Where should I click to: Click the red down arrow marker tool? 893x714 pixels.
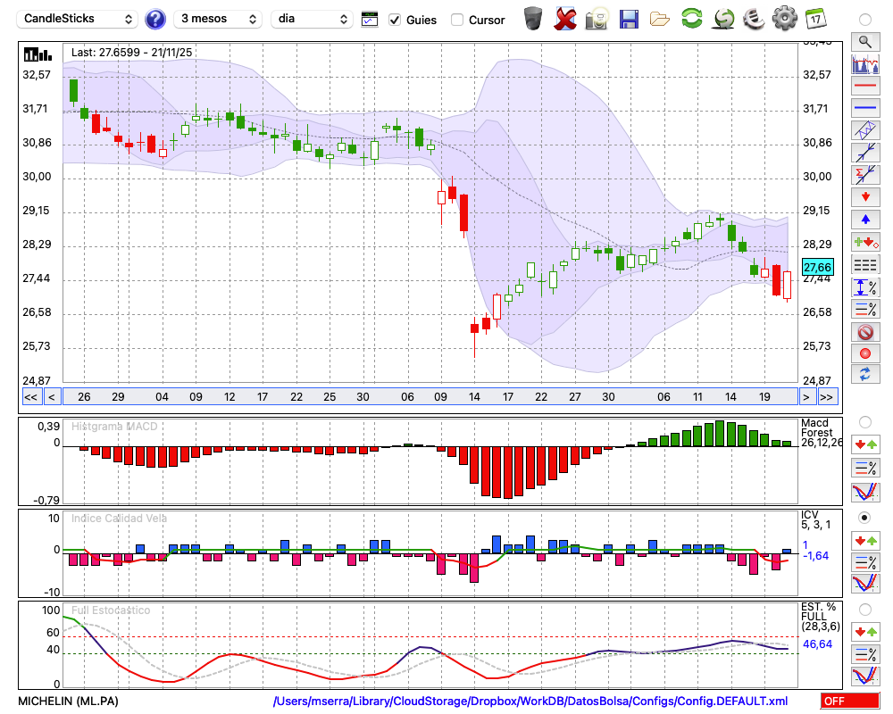(x=864, y=196)
